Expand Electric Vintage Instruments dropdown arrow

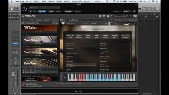pos(56,44)
